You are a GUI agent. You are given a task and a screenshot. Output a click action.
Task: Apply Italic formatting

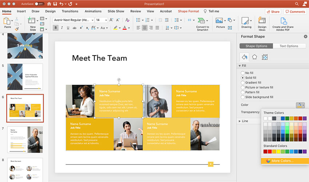(62, 28)
